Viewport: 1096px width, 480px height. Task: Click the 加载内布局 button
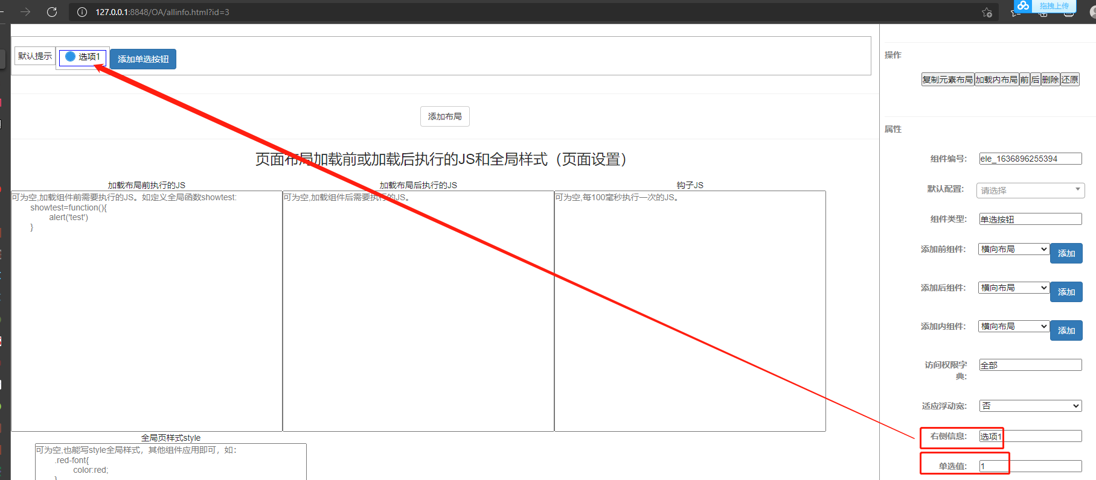[996, 80]
